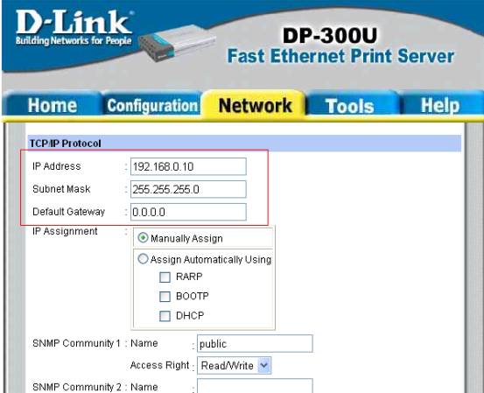Check the DHCP checkbox
Viewport: 484px width, 393px height.
point(165,316)
